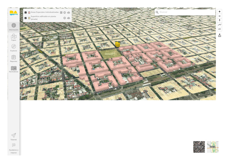Switch basemap to the HISTÓRICA thumbnail
Screen dimensions: 231x163
pos(199,147)
